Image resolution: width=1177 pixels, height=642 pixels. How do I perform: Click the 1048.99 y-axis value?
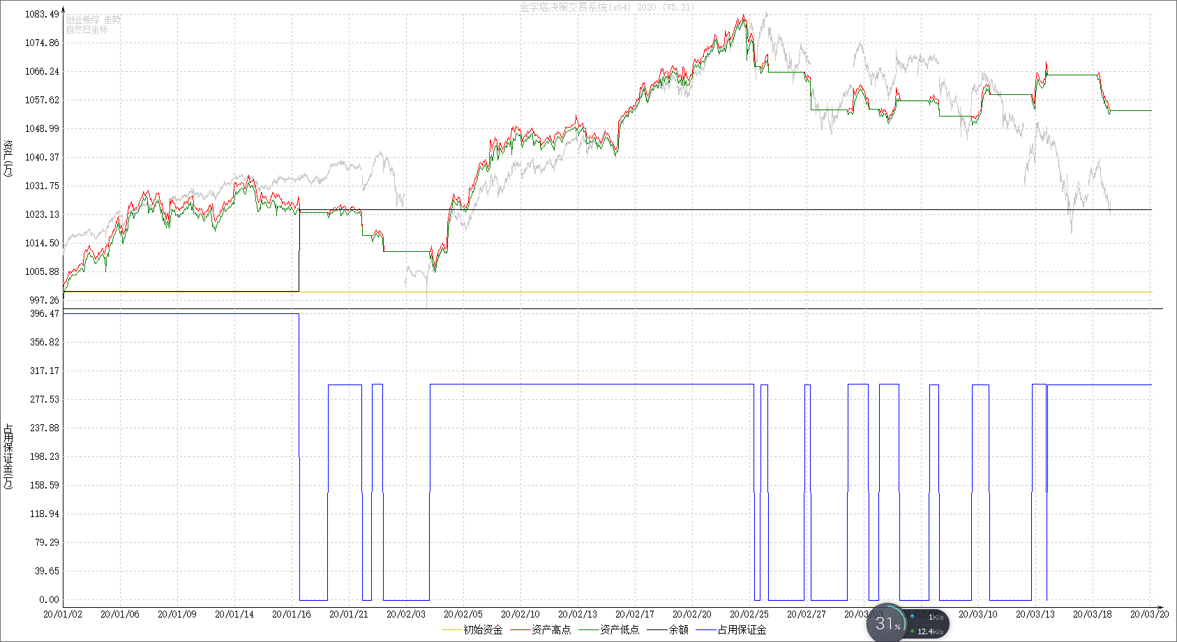tap(42, 128)
